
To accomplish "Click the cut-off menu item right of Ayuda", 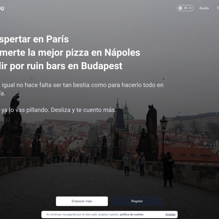I will tap(218, 8).
